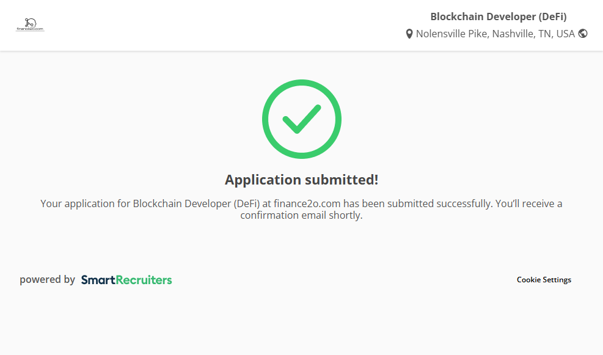The width and height of the screenshot is (603, 355).
Task: Click "Blockchain Developer (DeFi)" in the confirmation message
Action: 196,203
